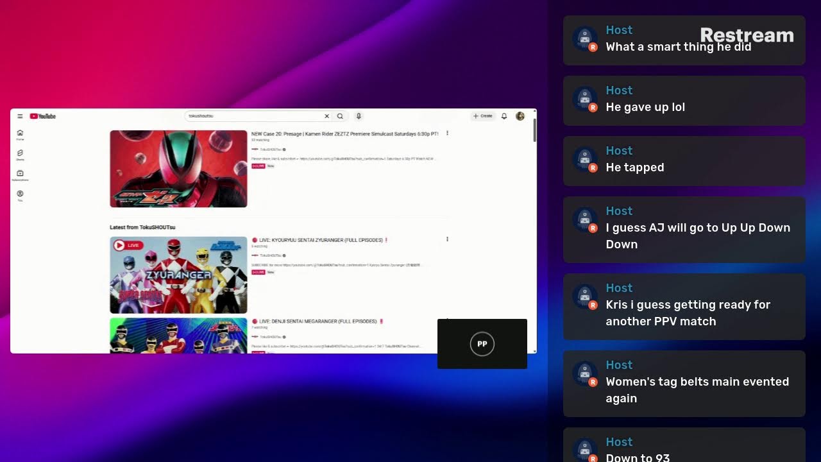The height and width of the screenshot is (462, 821).
Task: Open the Denji Sentai Megaranger title
Action: tap(317, 321)
